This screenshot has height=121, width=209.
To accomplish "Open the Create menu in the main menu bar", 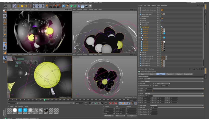I will coord(12,3).
